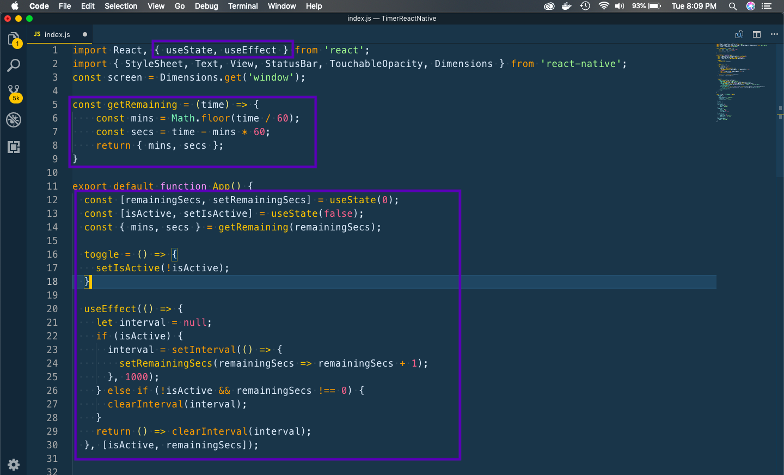The height and width of the screenshot is (475, 784).
Task: Open the View menu
Action: (156, 6)
